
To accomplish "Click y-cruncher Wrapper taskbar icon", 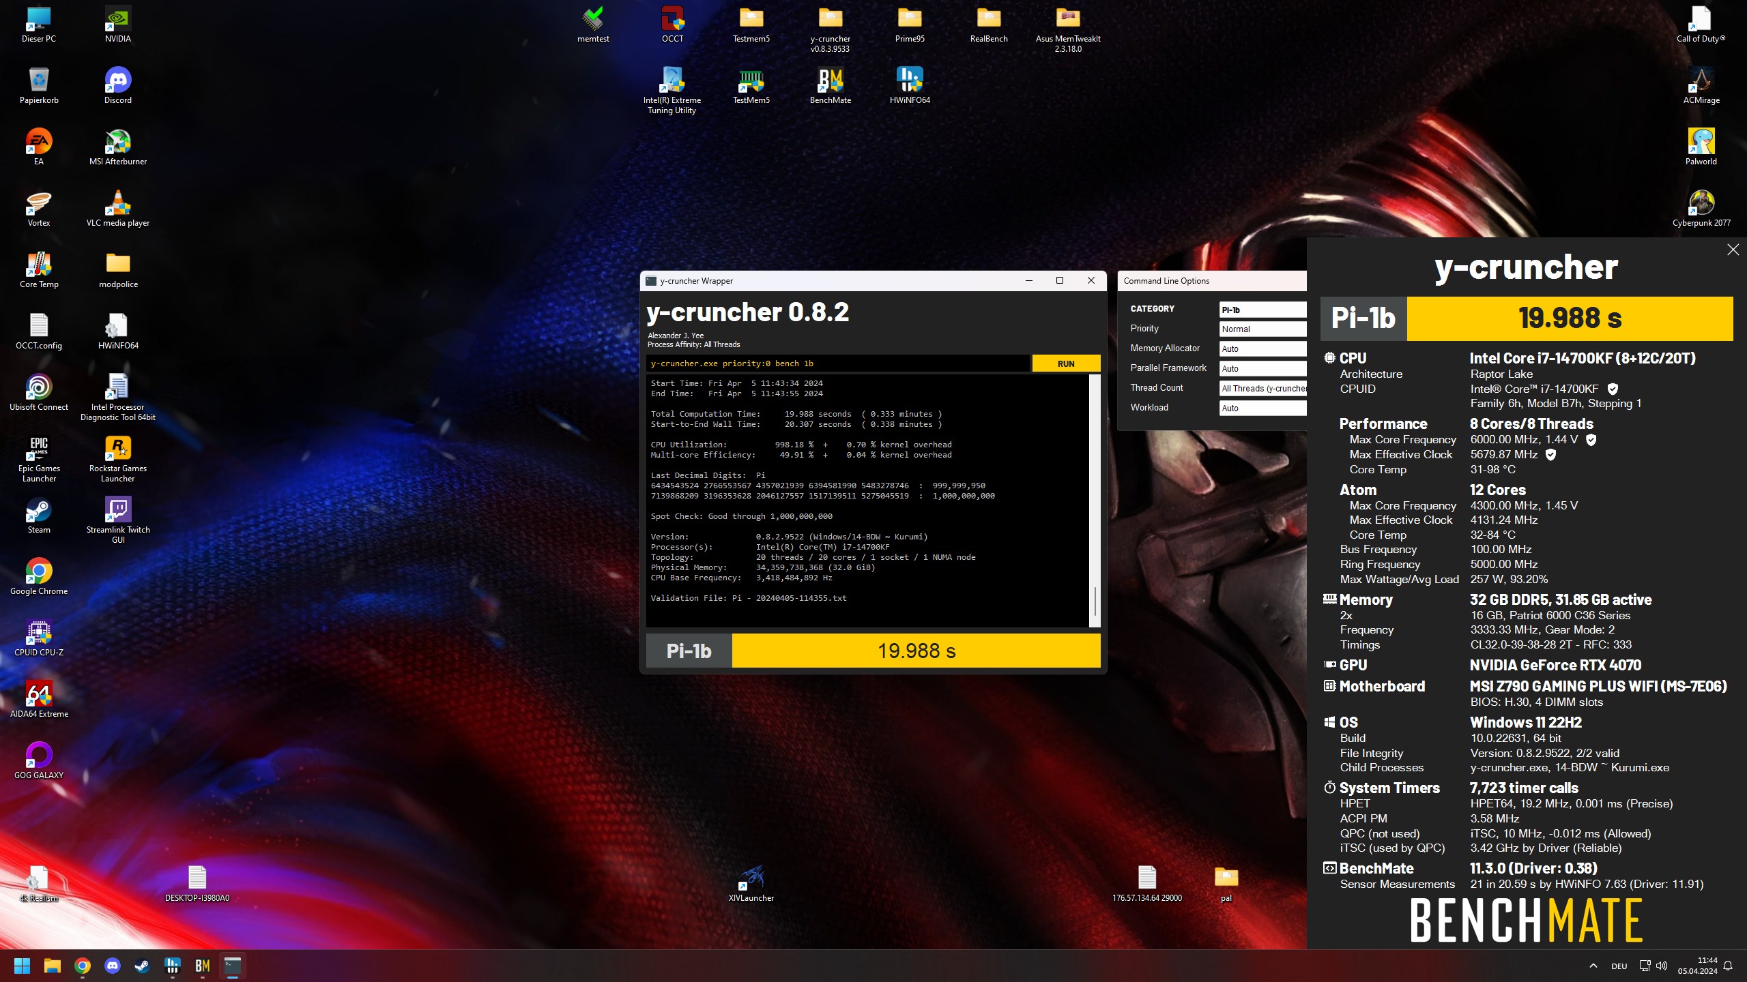I will click(233, 966).
